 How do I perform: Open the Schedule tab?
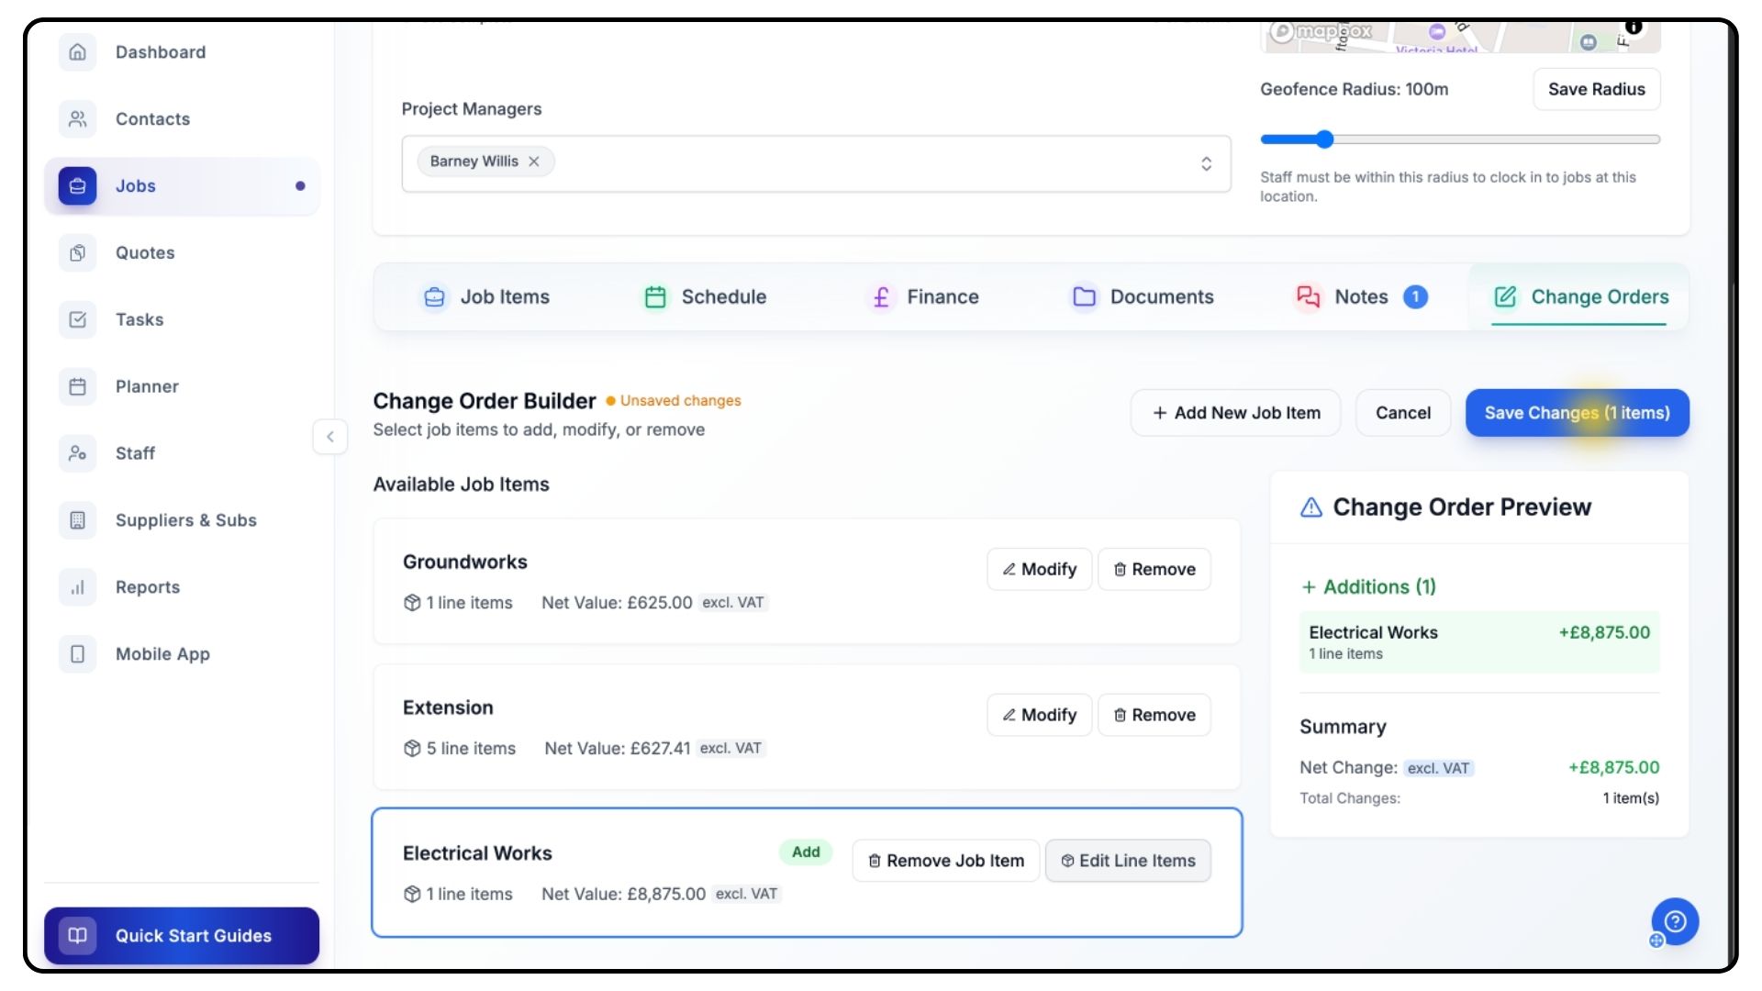(705, 297)
